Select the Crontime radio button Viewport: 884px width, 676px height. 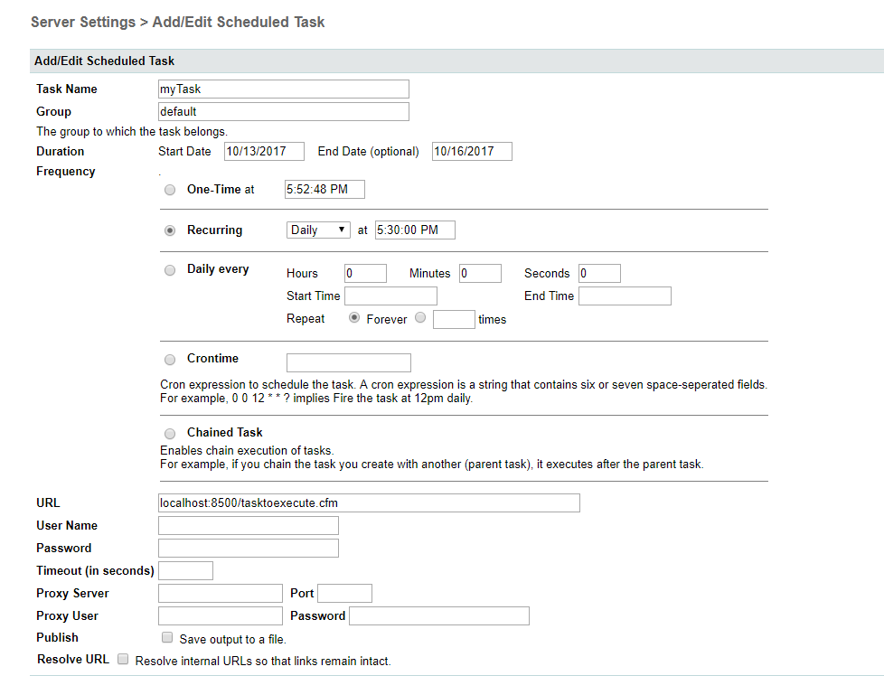tap(170, 360)
